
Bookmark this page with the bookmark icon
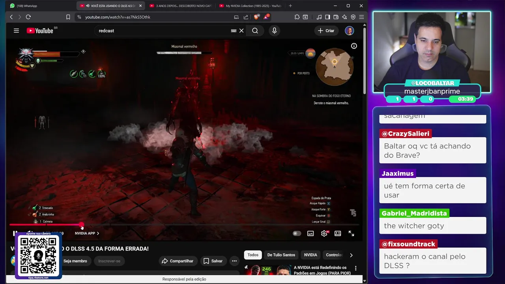[x=68, y=17]
